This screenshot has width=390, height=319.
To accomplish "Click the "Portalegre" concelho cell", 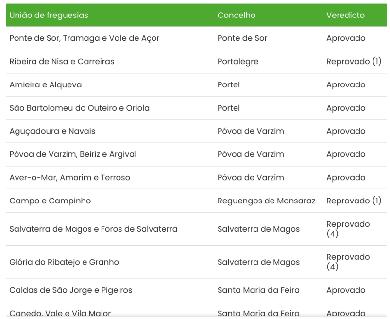I will point(238,62).
